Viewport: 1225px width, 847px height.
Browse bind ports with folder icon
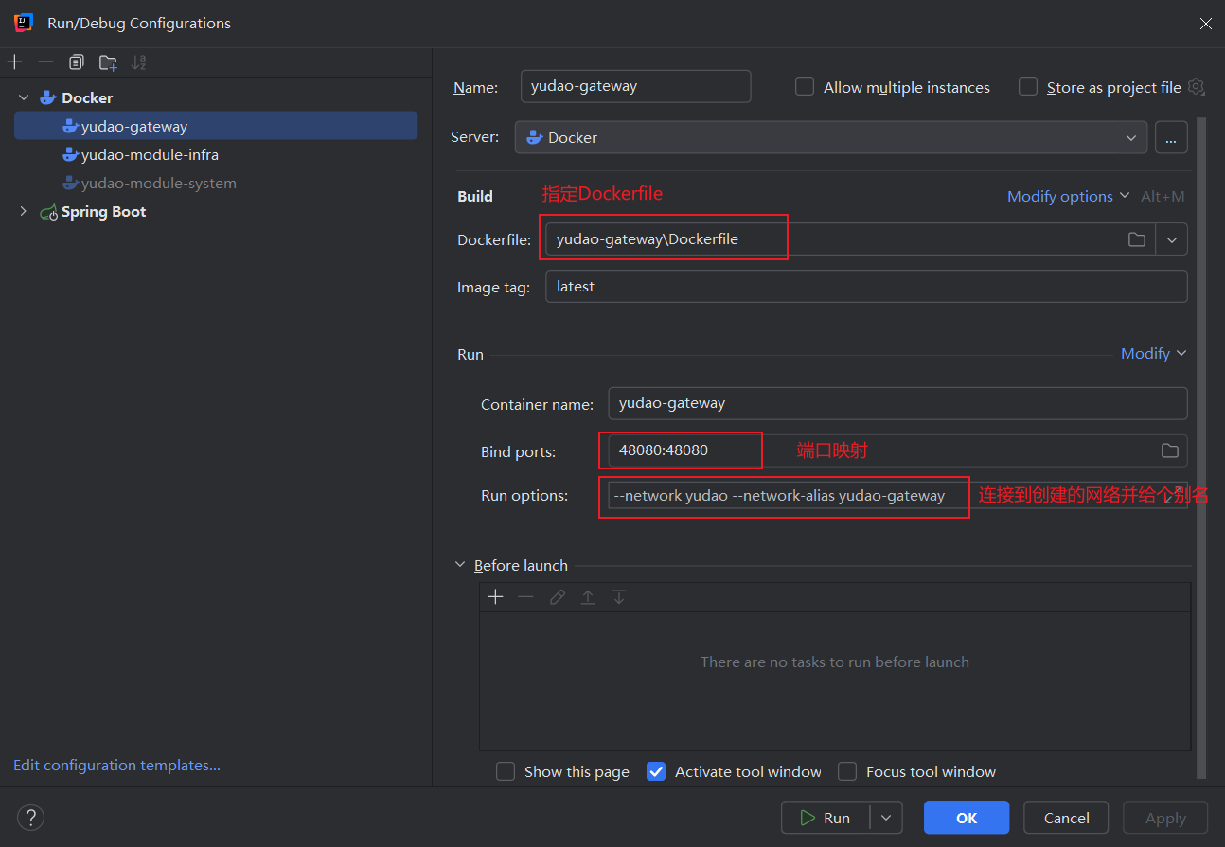[1170, 450]
